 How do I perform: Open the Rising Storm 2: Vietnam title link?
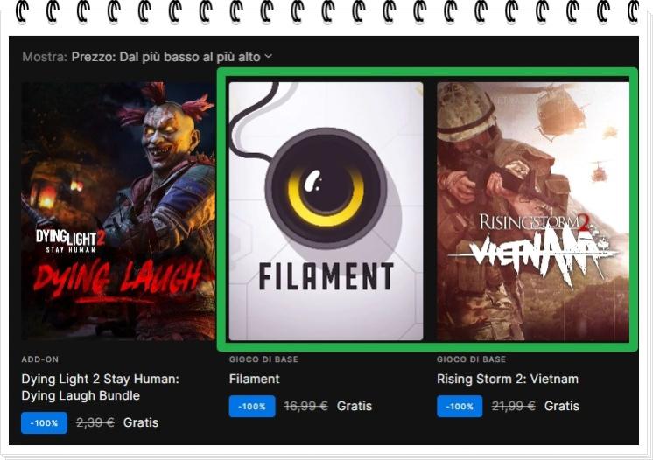pyautogui.click(x=507, y=379)
